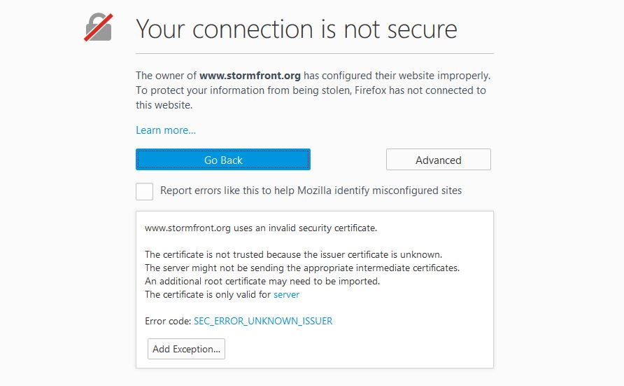
Task: Click the "certificate is only valid for" text
Action: [x=208, y=295]
